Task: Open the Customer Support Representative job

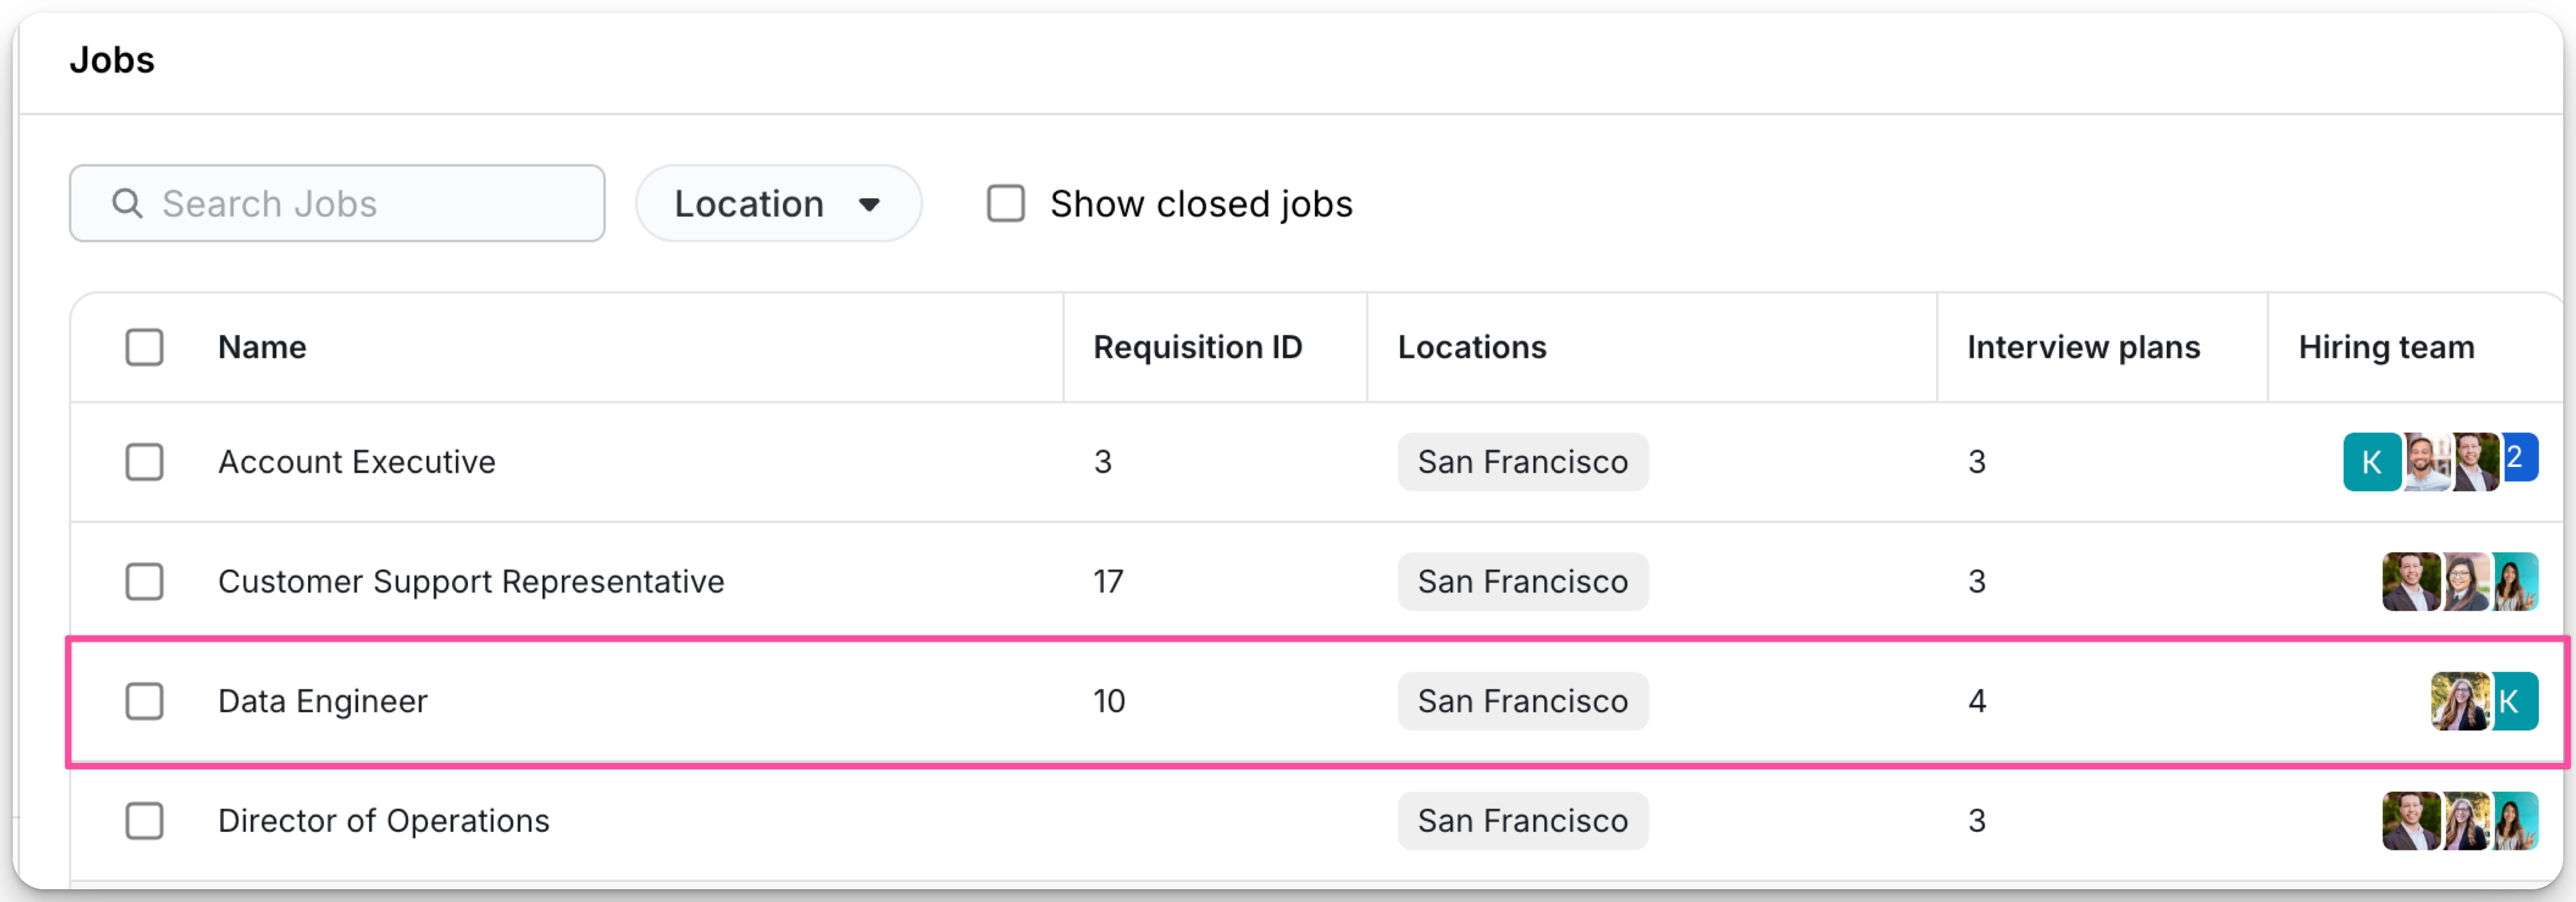Action: [470, 582]
